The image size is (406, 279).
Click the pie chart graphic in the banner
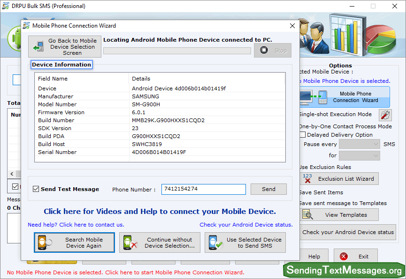coord(381,39)
